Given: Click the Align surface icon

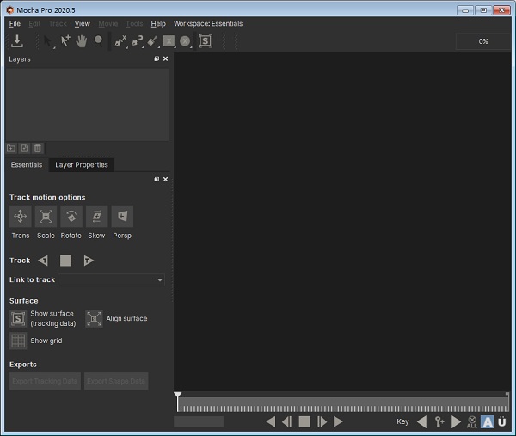Looking at the screenshot, I should 95,319.
